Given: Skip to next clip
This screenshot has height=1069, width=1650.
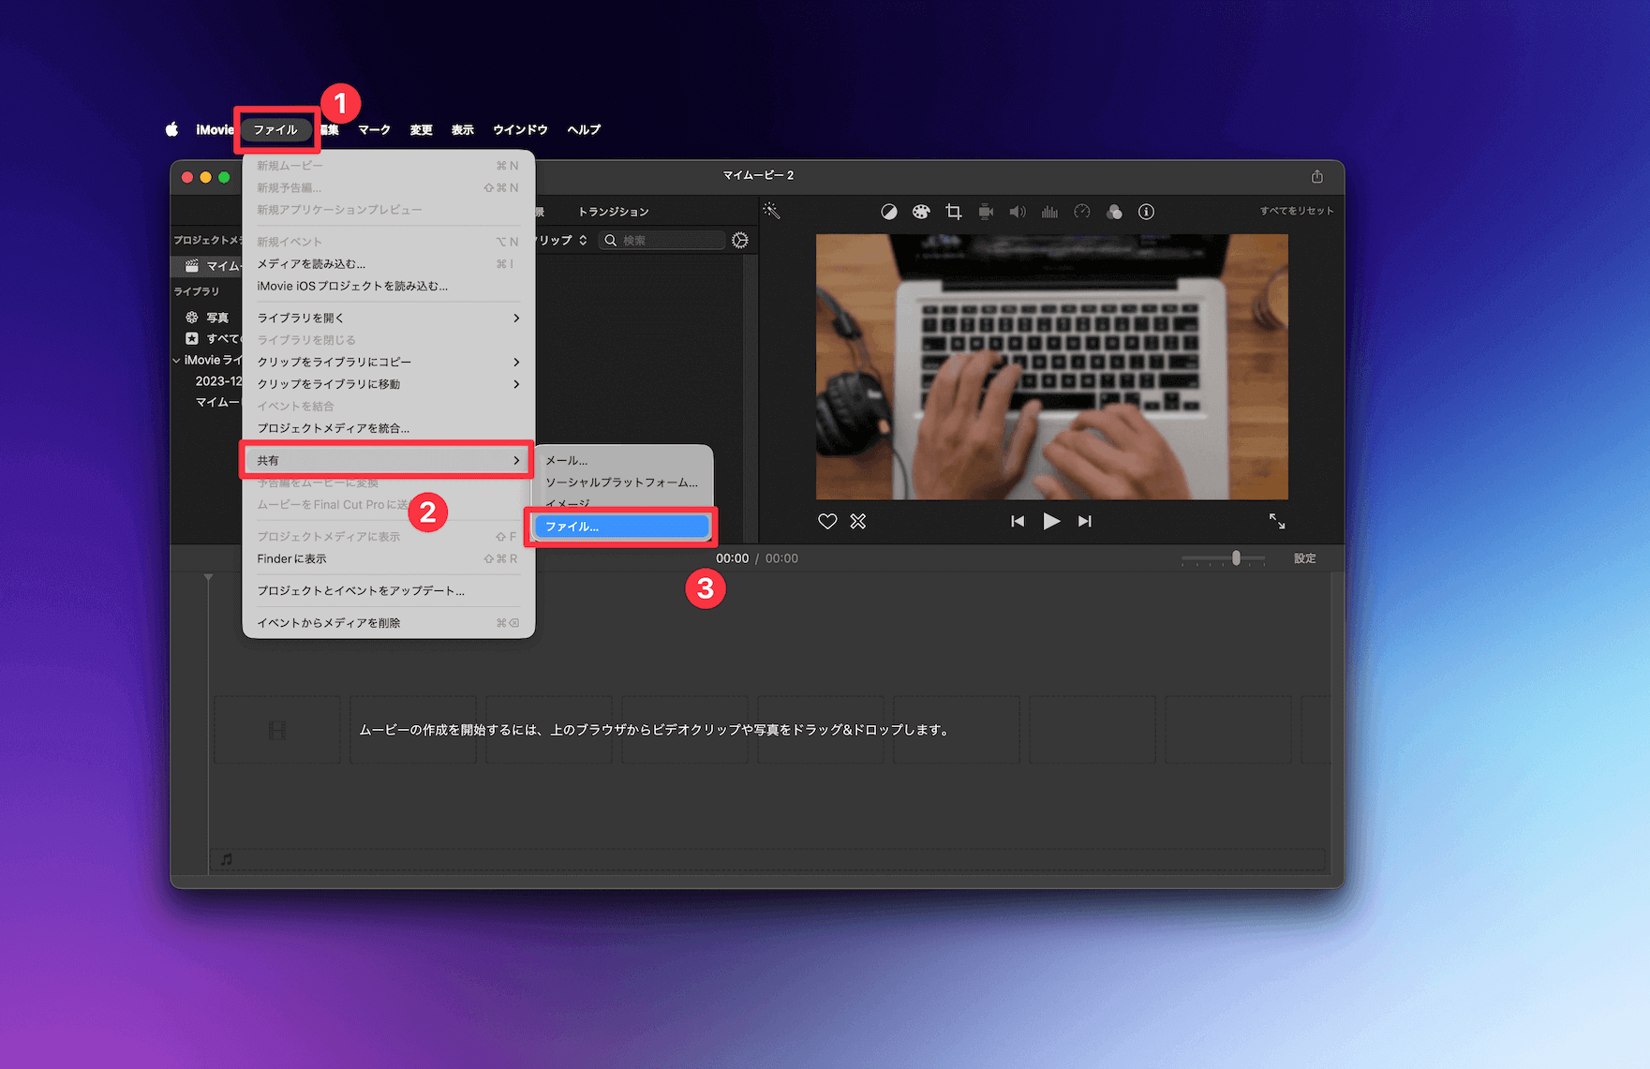Looking at the screenshot, I should (1085, 521).
